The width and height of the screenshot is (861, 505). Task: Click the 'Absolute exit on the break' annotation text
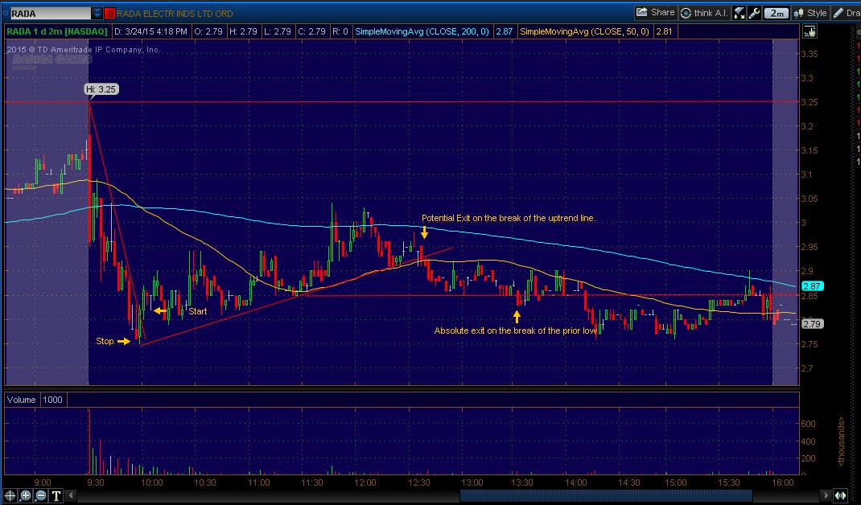pos(516,331)
